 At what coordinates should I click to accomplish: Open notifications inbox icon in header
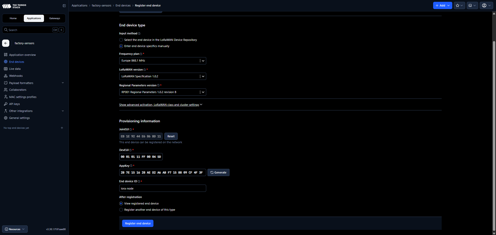click(x=472, y=5)
